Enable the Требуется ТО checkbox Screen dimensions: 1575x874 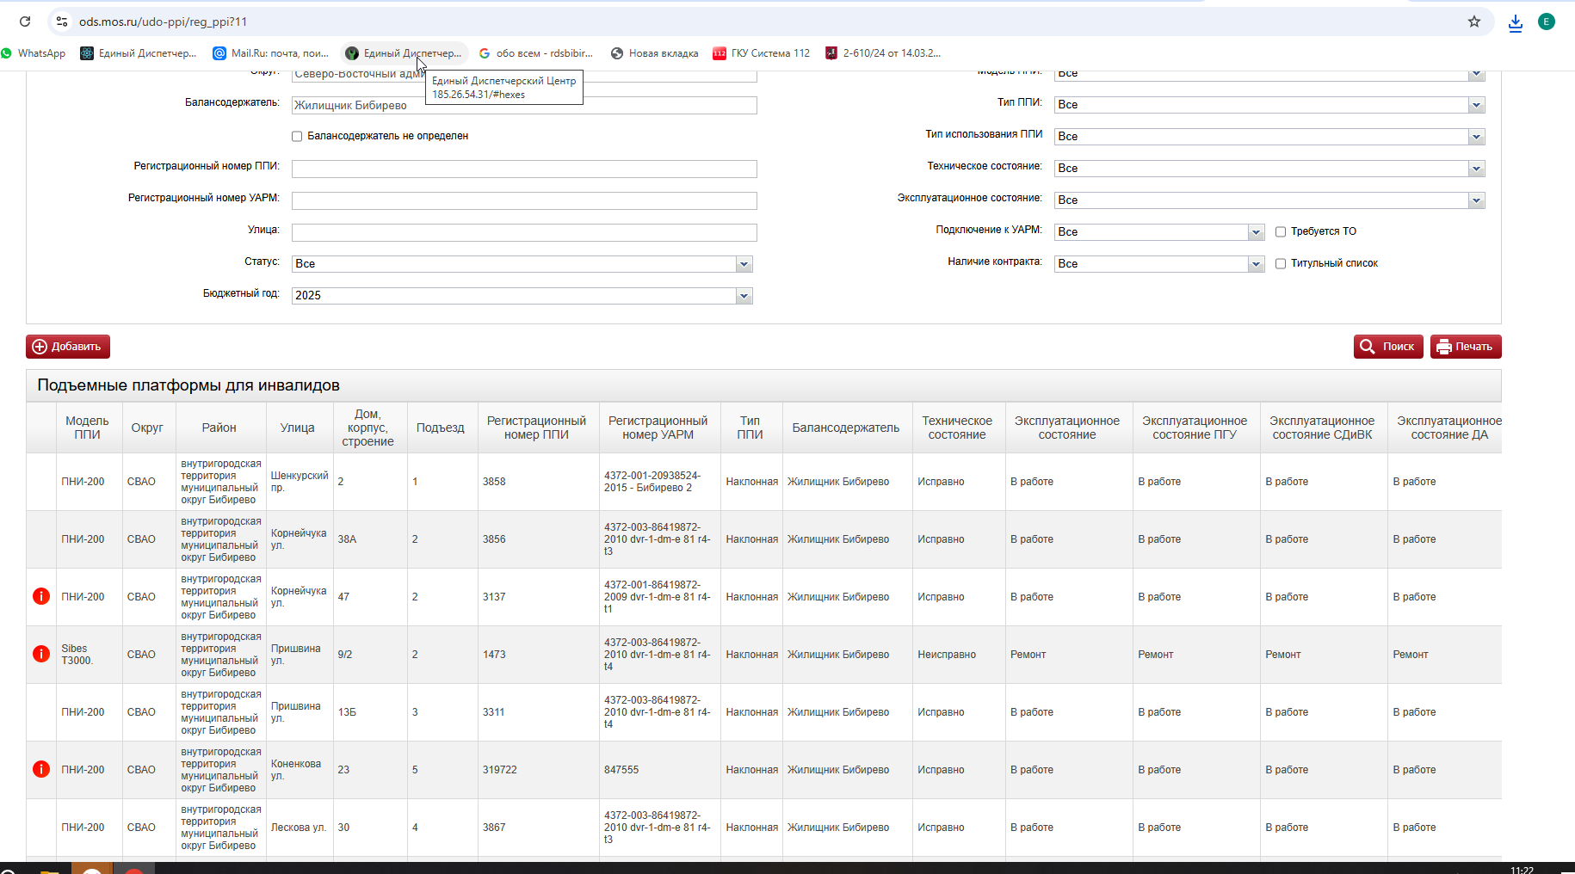pos(1281,231)
